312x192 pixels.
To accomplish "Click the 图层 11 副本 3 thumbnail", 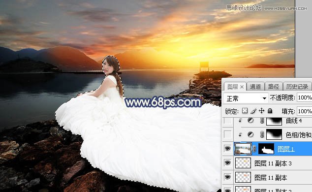I will tap(243, 163).
